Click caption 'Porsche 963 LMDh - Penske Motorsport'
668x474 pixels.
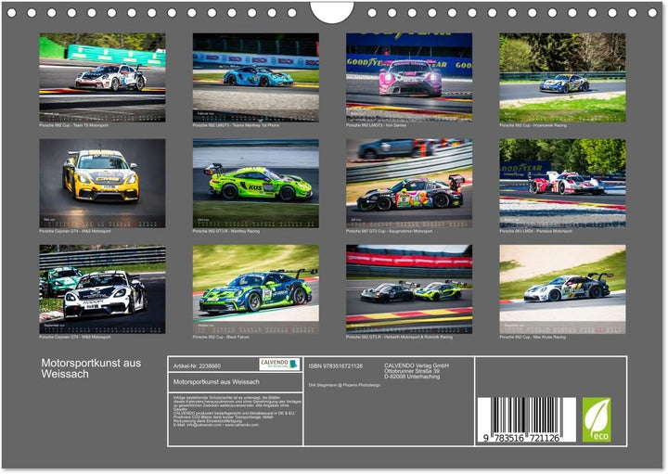(535, 231)
